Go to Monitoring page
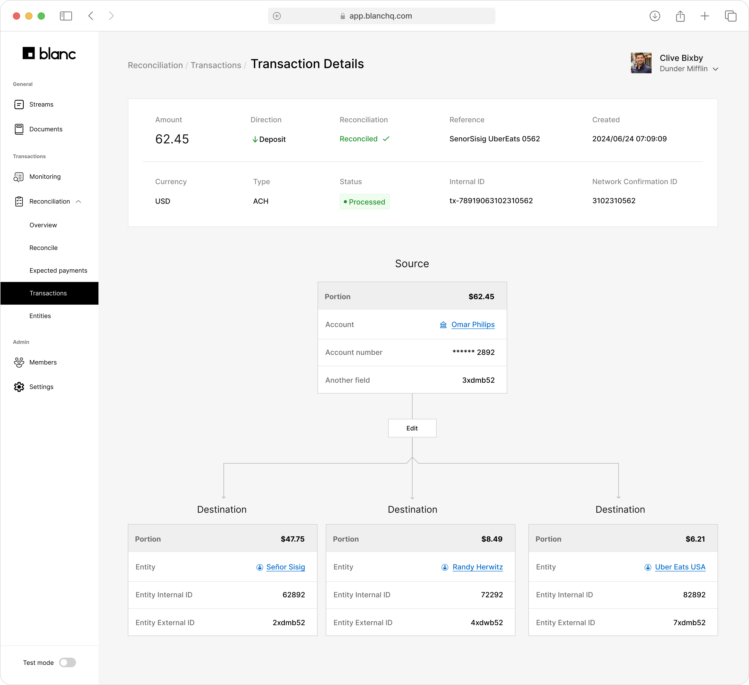Viewport: 749px width, 685px height. [x=45, y=177]
